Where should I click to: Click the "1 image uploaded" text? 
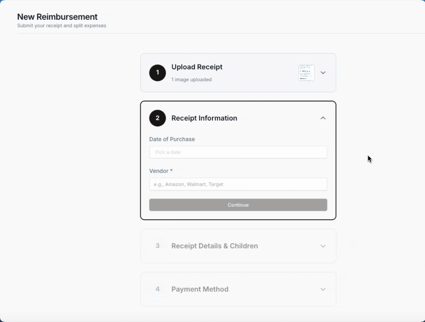[191, 80]
